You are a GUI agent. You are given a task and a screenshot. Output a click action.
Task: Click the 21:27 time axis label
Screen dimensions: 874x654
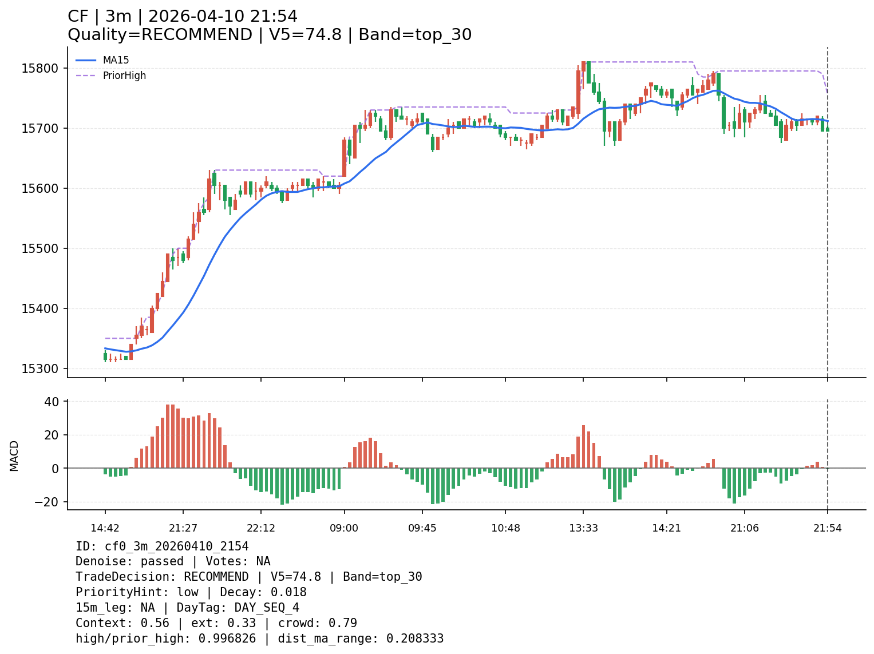pyautogui.click(x=183, y=528)
